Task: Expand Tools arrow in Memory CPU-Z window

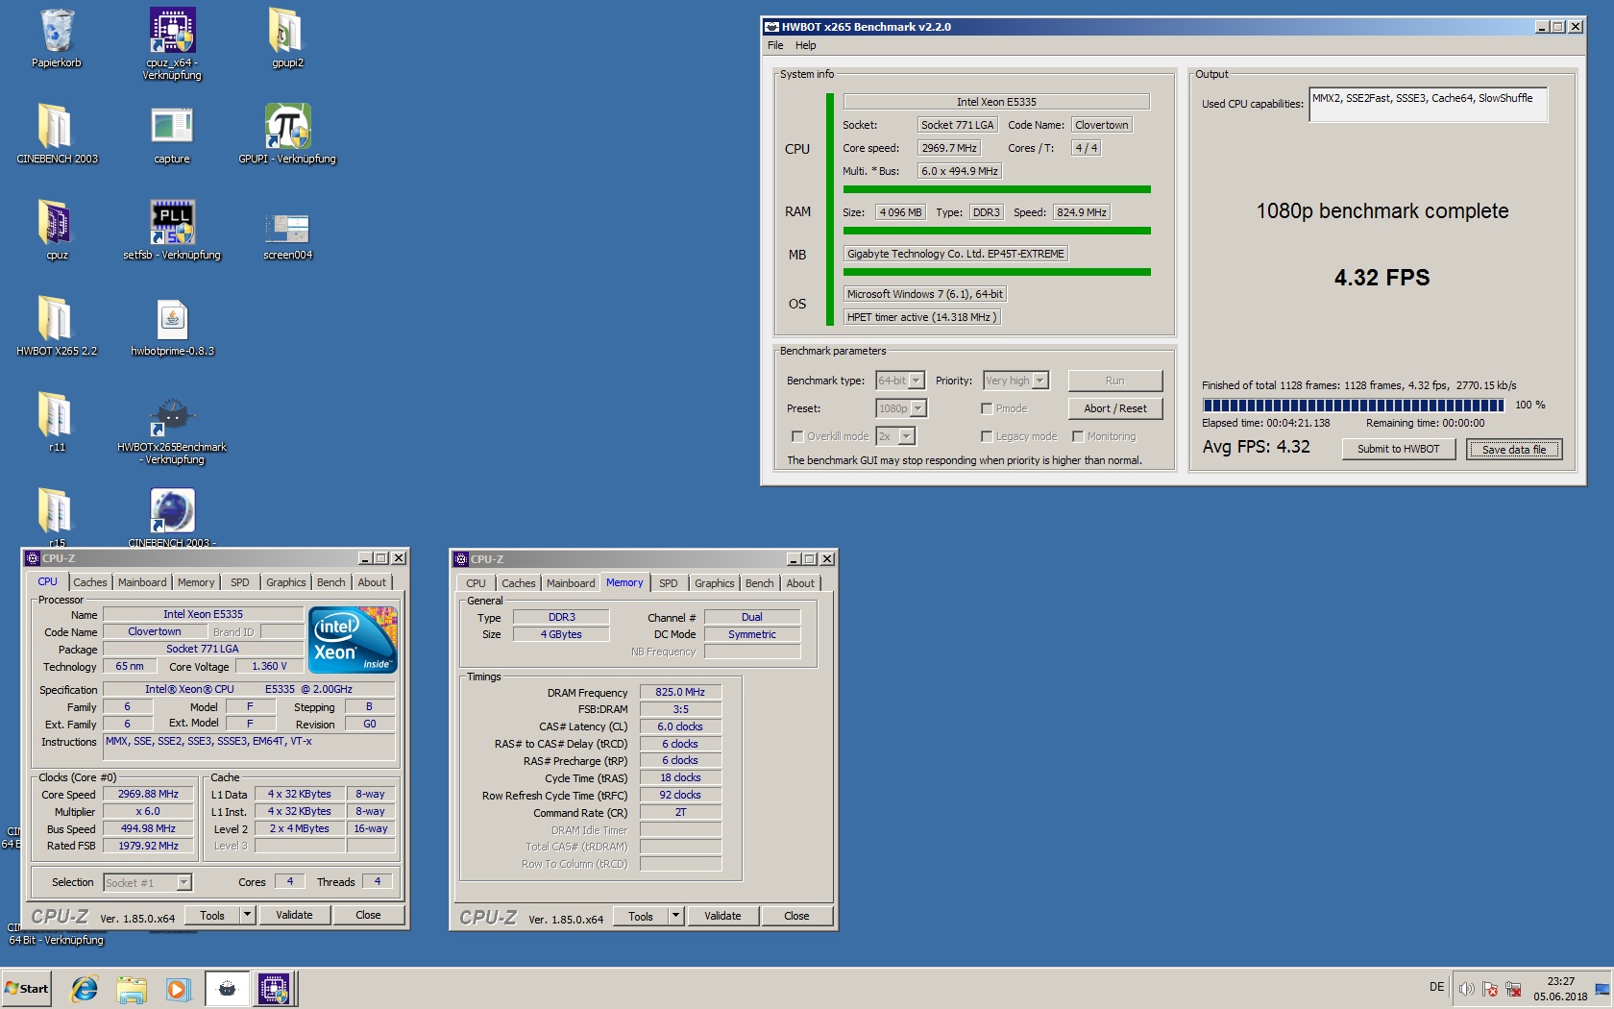Action: click(x=675, y=916)
